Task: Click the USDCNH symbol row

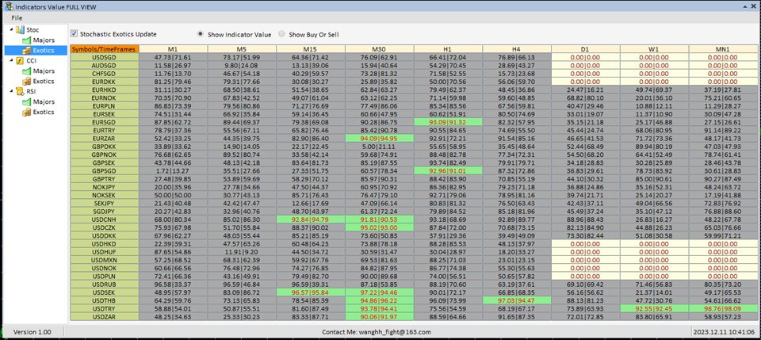Action: coord(105,220)
